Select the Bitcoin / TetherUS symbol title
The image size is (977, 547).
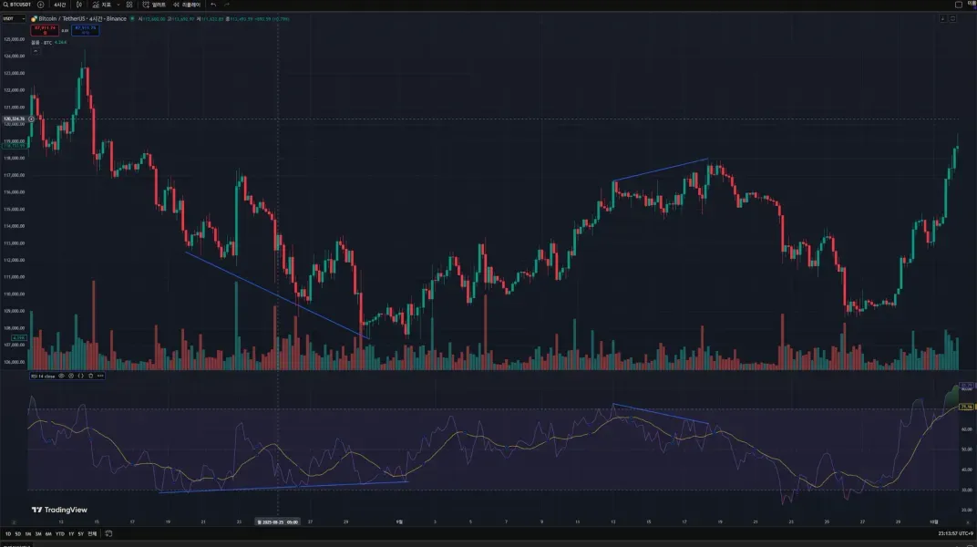pyautogui.click(x=82, y=19)
